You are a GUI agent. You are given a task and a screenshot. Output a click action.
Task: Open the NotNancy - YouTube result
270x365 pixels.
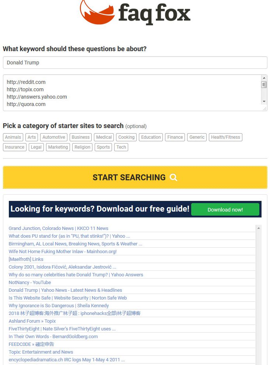[30, 282]
